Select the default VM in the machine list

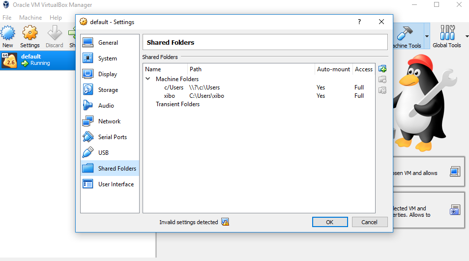coord(38,60)
